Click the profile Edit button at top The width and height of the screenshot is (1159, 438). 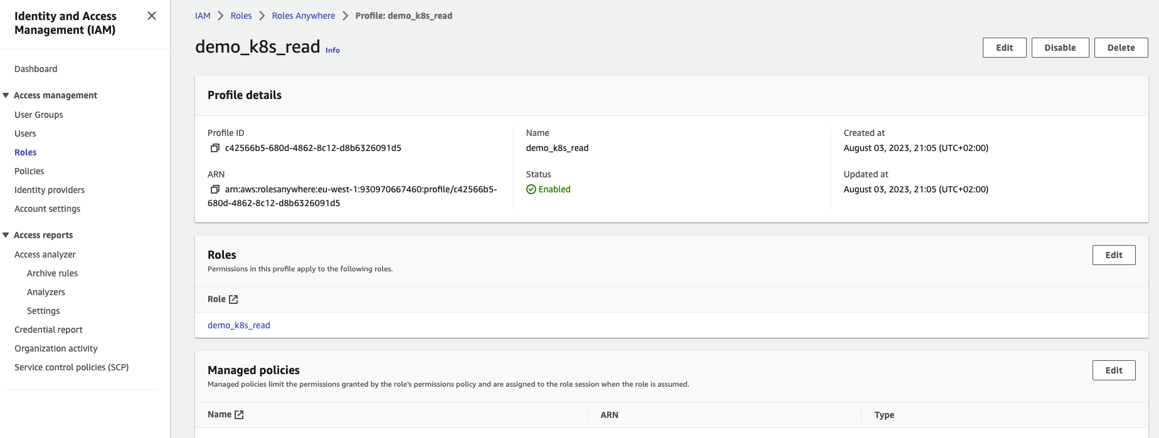[1005, 48]
